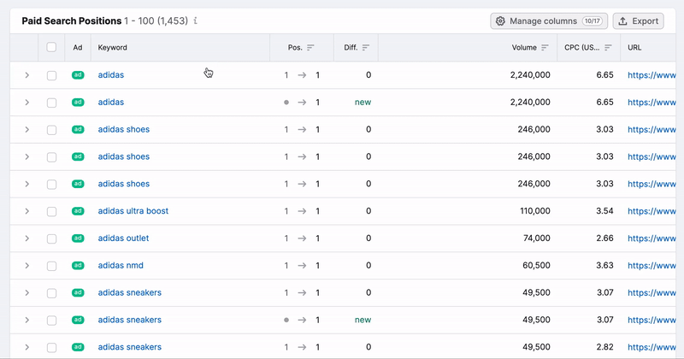Click ad badge of adidas row marked new
This screenshot has width=684, height=359.
coord(78,102)
